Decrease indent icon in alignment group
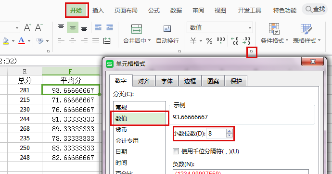The image size is (332, 174). click(98, 27)
